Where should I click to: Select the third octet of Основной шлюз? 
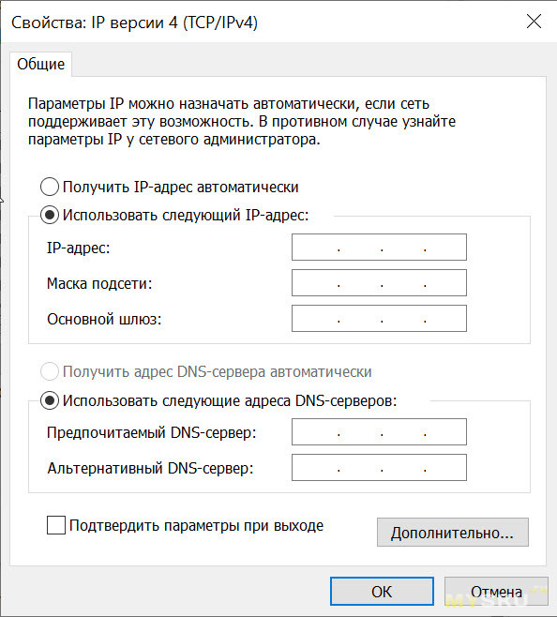pyautogui.click(x=403, y=318)
